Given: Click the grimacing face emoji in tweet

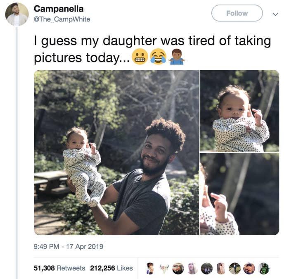Looking at the screenshot, I should (140, 57).
